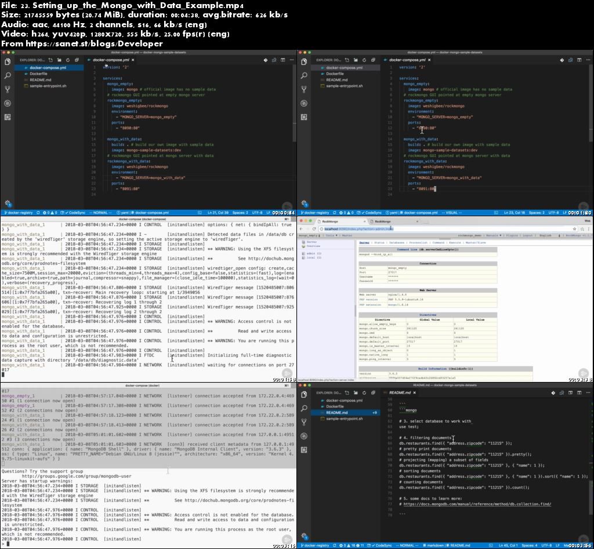Select Dockerfile in the 00:00:44 frame explorer
The height and width of the screenshot is (549, 594).
(49, 74)
